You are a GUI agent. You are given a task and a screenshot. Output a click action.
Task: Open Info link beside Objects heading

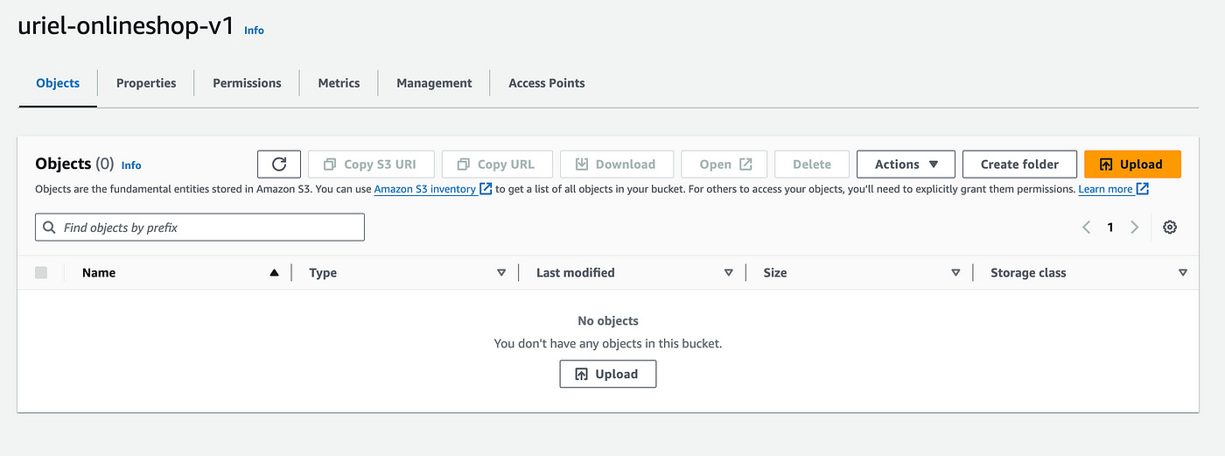tap(131, 165)
